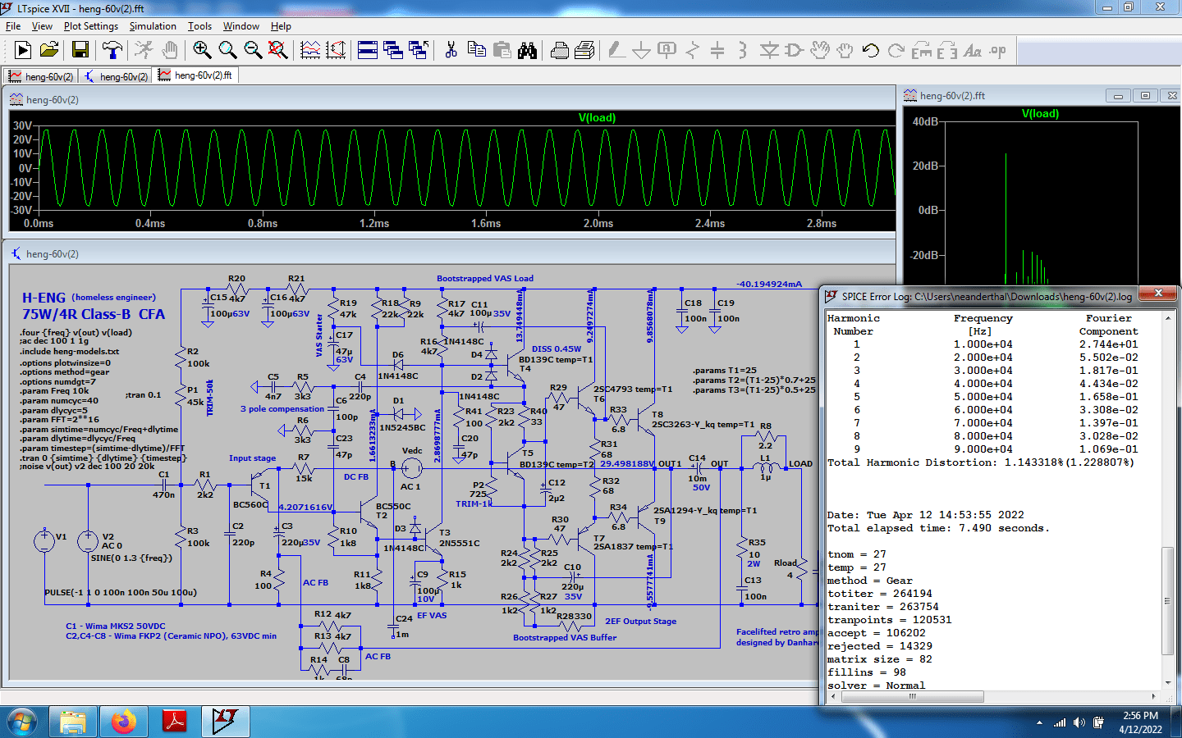Click the error log horizontal scrollbar right arrow
1182x738 pixels.
1153,696
